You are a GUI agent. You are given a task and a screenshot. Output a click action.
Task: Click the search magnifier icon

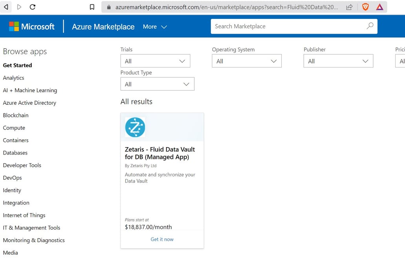[x=370, y=26]
